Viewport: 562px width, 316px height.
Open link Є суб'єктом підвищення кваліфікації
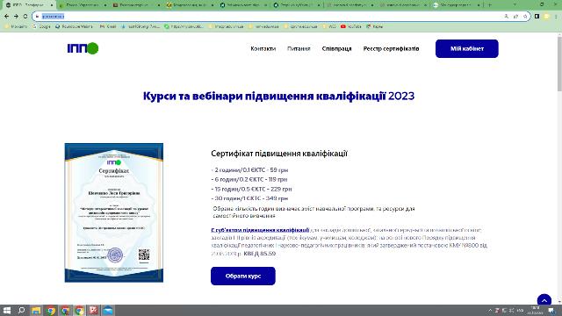click(x=260, y=230)
